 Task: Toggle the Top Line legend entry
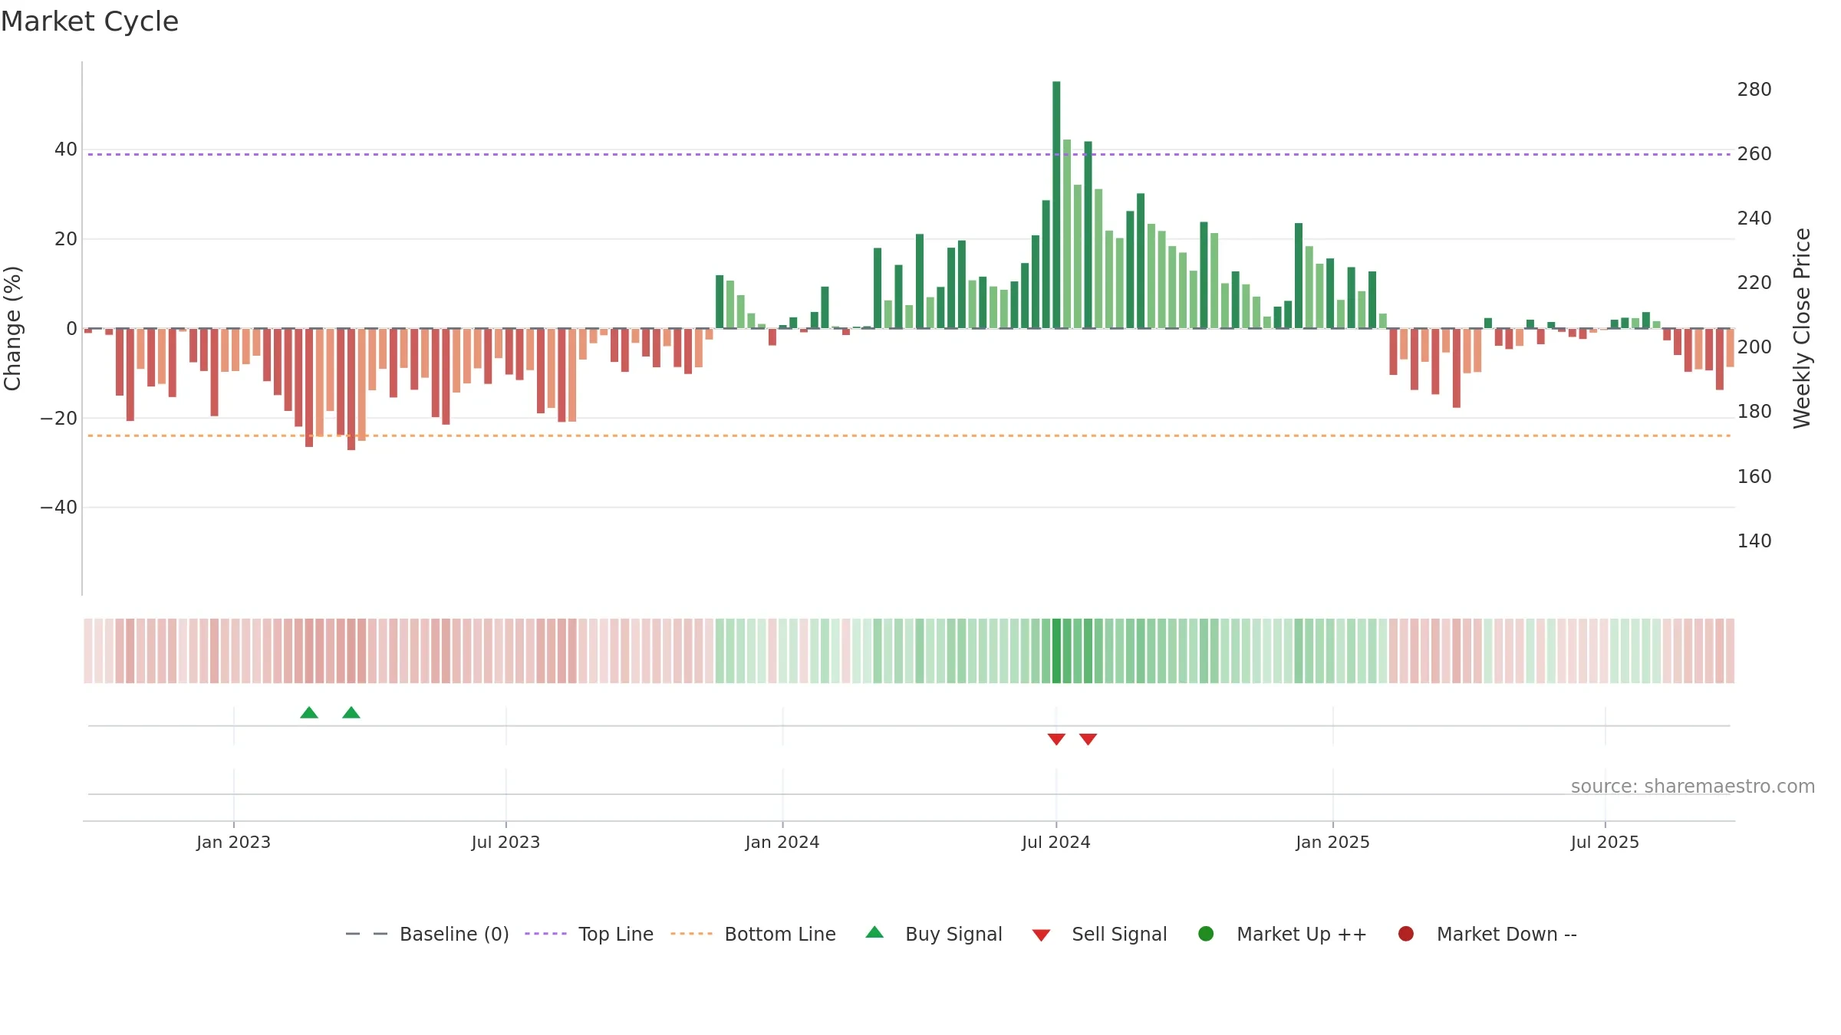(589, 934)
